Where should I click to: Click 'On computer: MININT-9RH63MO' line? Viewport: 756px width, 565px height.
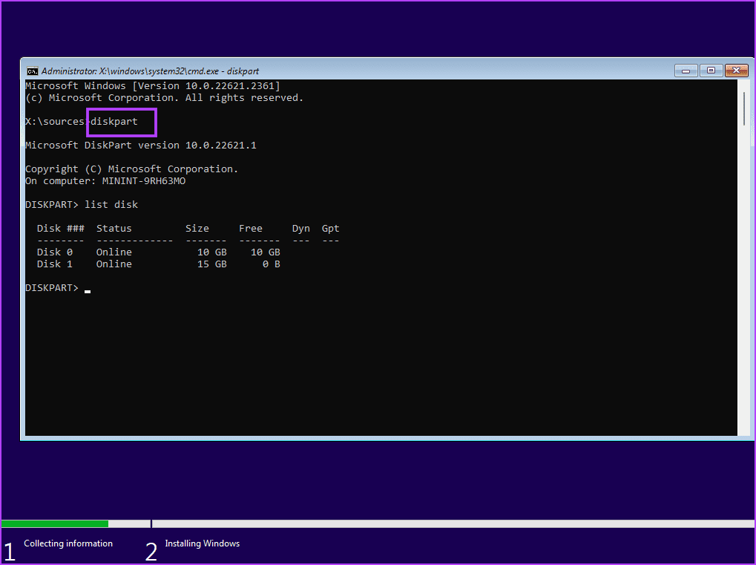pos(105,181)
